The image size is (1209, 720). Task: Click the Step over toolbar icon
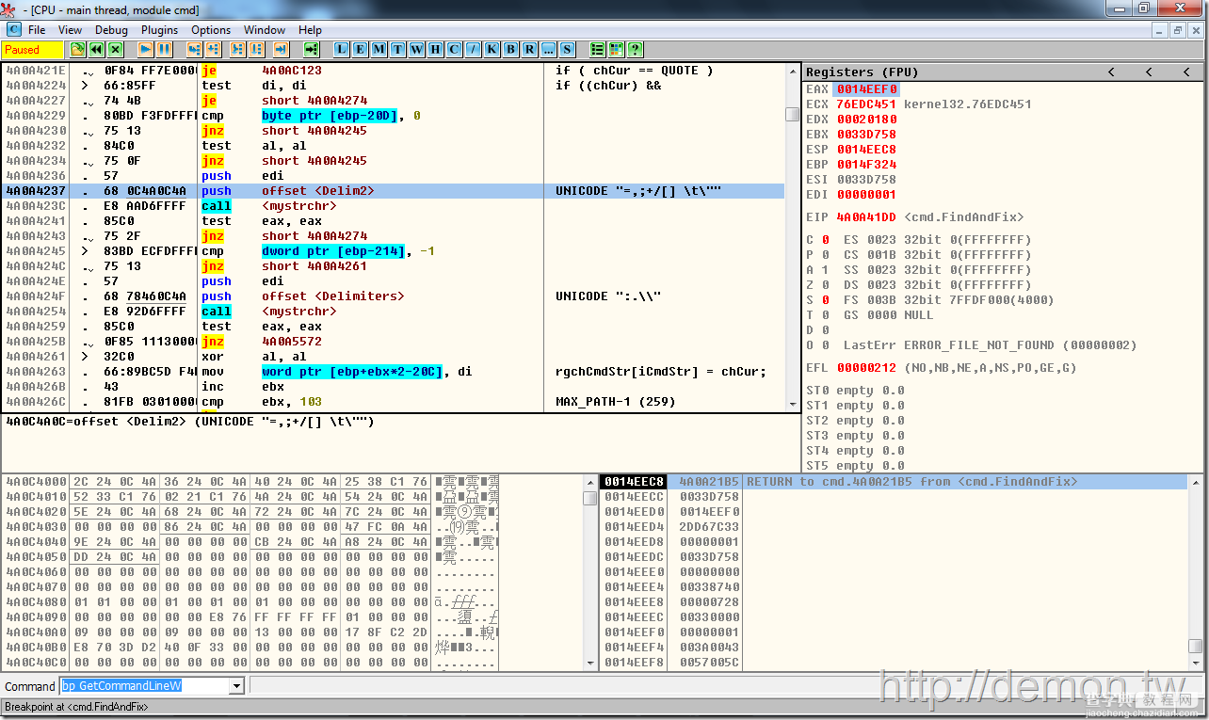coord(213,49)
